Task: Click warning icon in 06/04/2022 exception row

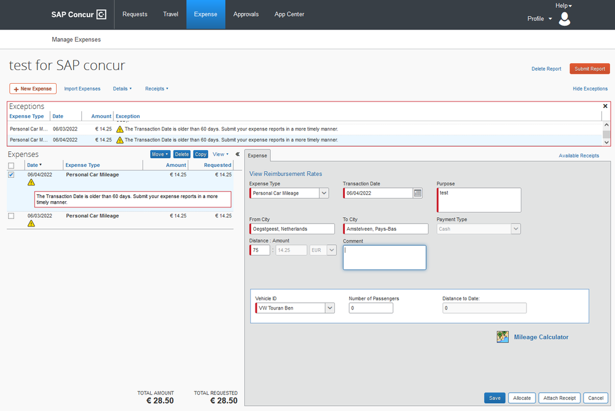Action: click(119, 140)
